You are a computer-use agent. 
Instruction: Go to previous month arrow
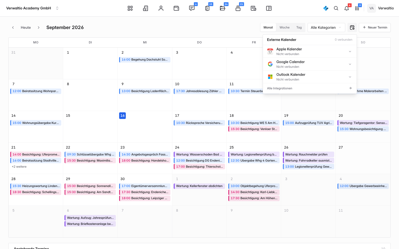click(13, 27)
